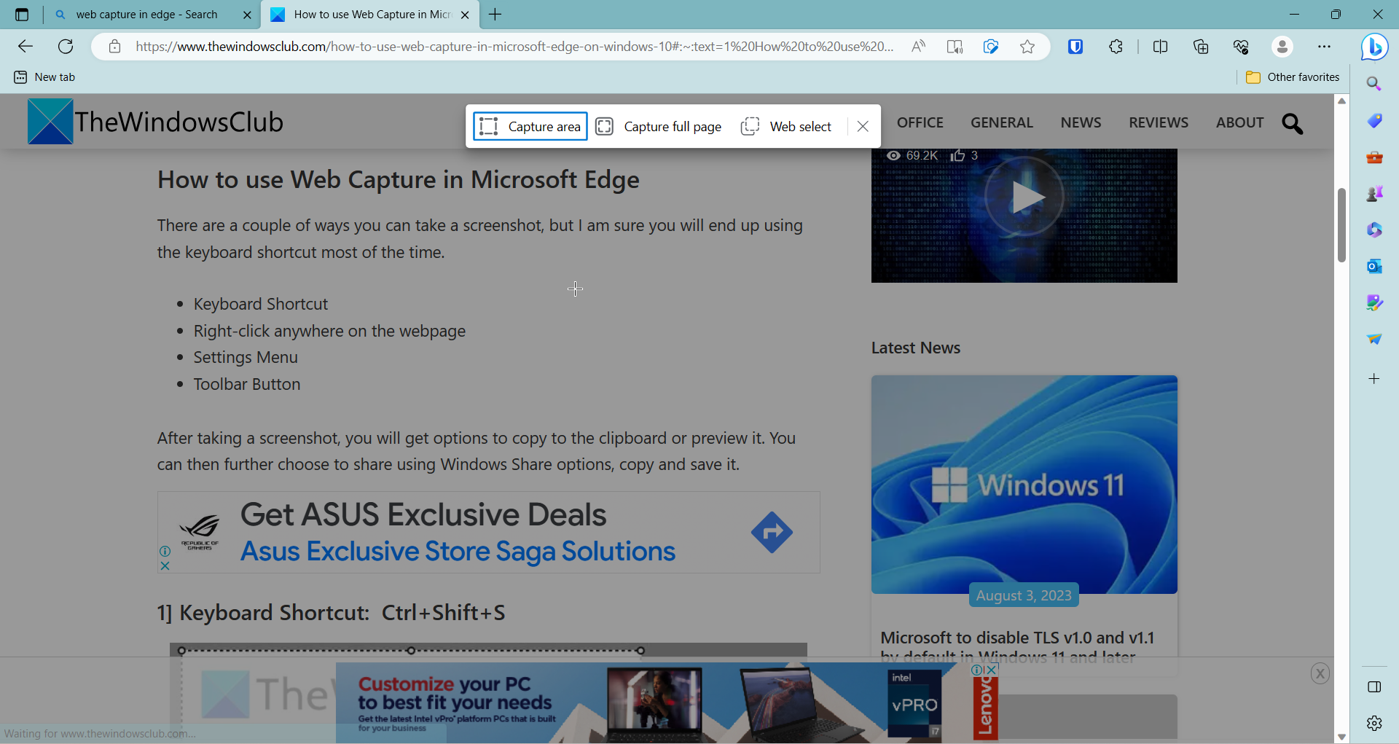Open Asus Exclusive Store ad link
The width and height of the screenshot is (1399, 744).
pyautogui.click(x=458, y=552)
